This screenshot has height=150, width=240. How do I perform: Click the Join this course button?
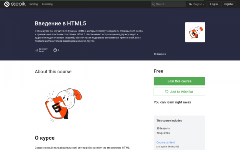[179, 81]
